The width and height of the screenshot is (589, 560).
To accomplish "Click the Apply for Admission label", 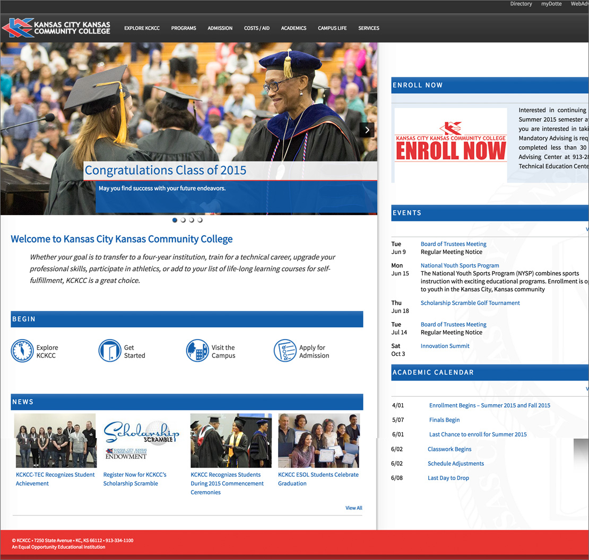I will pyautogui.click(x=314, y=351).
